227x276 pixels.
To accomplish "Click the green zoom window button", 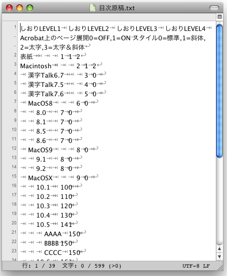I will point(30,8).
